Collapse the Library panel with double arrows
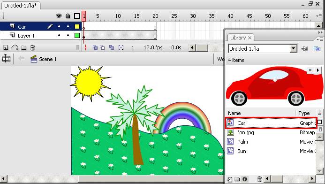Screen dimensions: 325x184 pyautogui.click(x=320, y=32)
